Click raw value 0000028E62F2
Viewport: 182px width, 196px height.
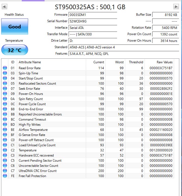click(161, 89)
